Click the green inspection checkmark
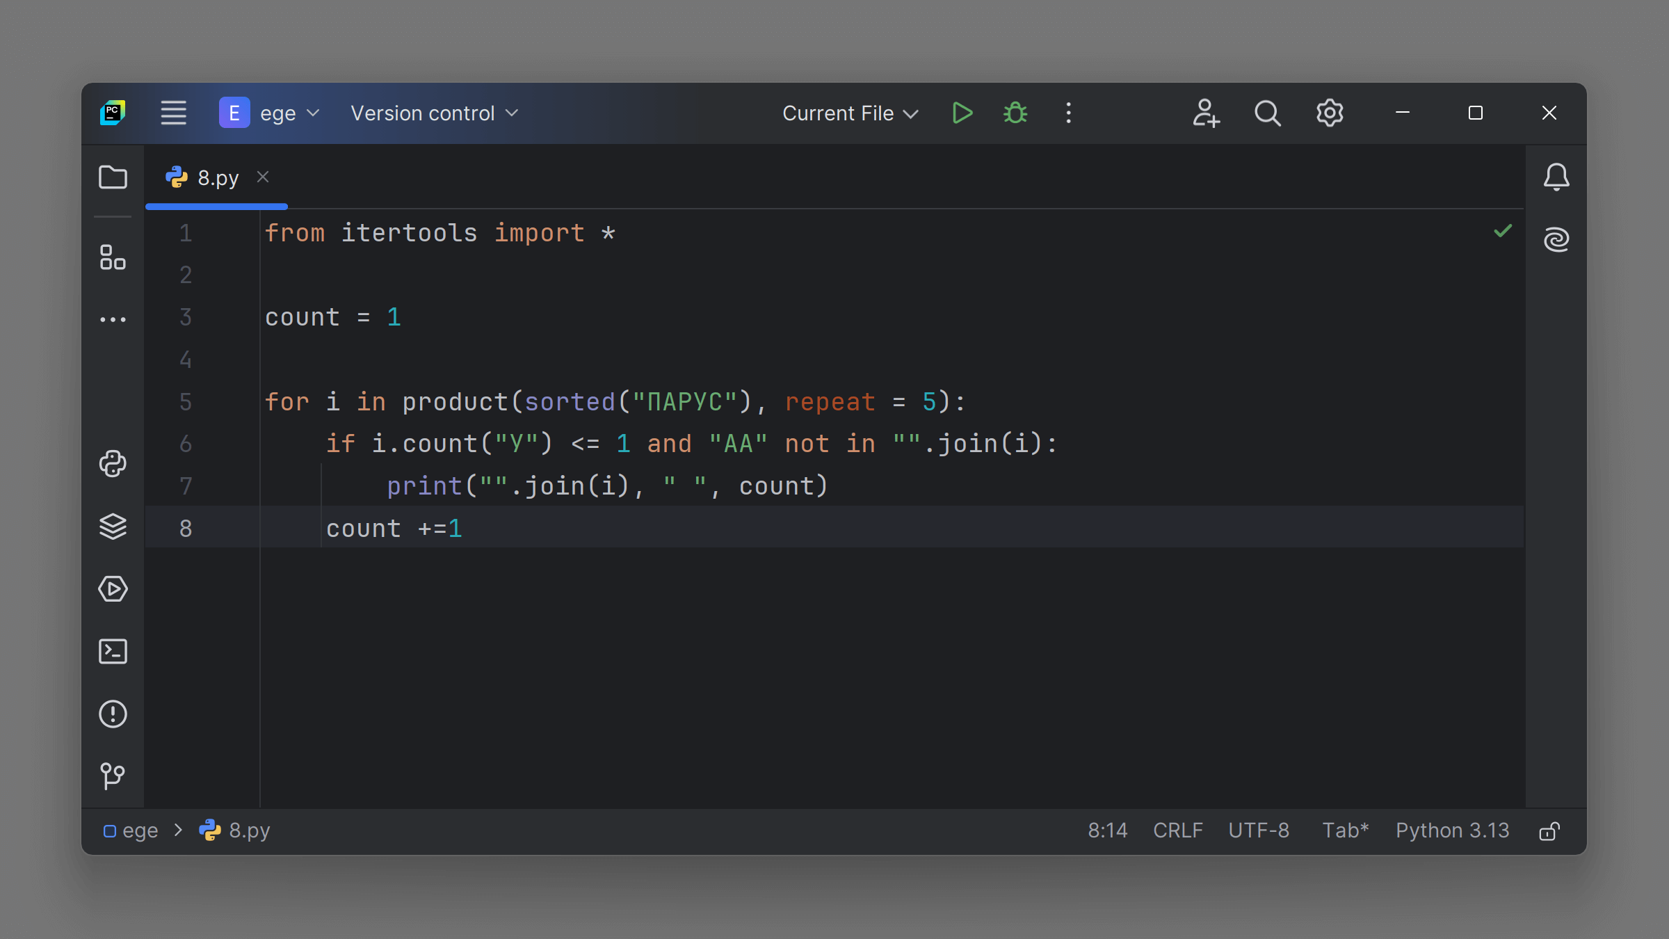 tap(1503, 231)
